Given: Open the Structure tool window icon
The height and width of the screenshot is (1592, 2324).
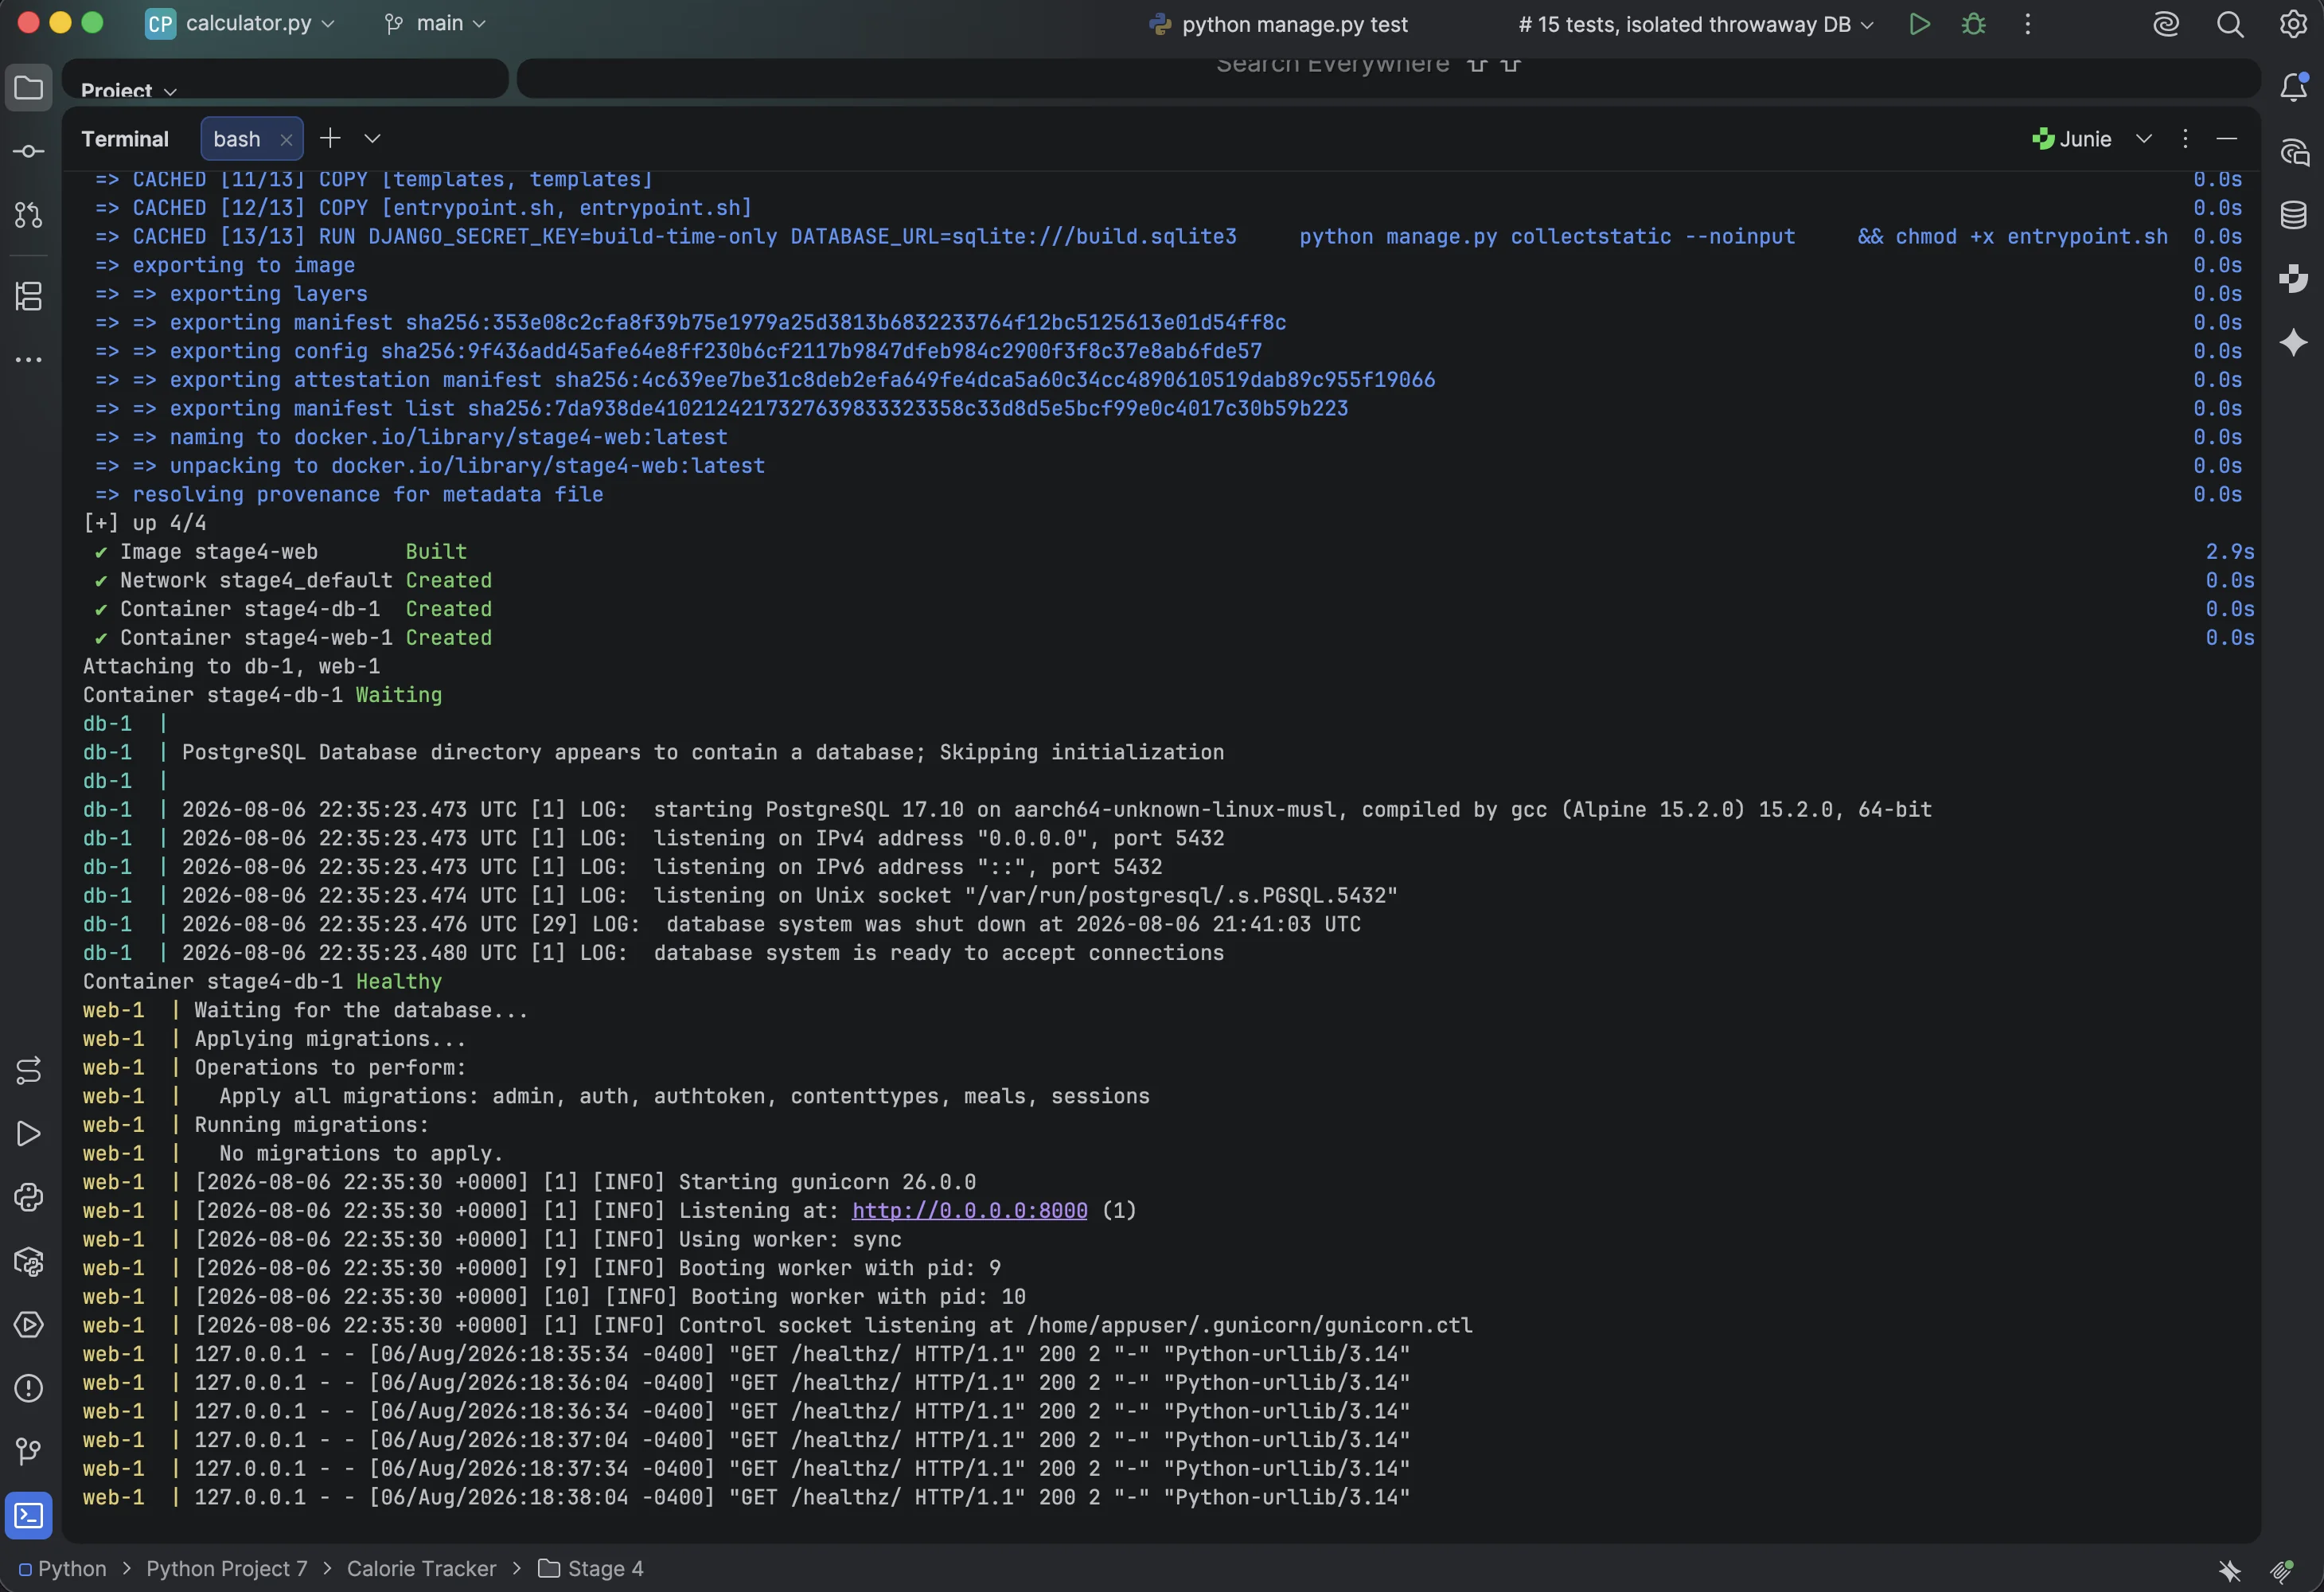Looking at the screenshot, I should click(28, 296).
